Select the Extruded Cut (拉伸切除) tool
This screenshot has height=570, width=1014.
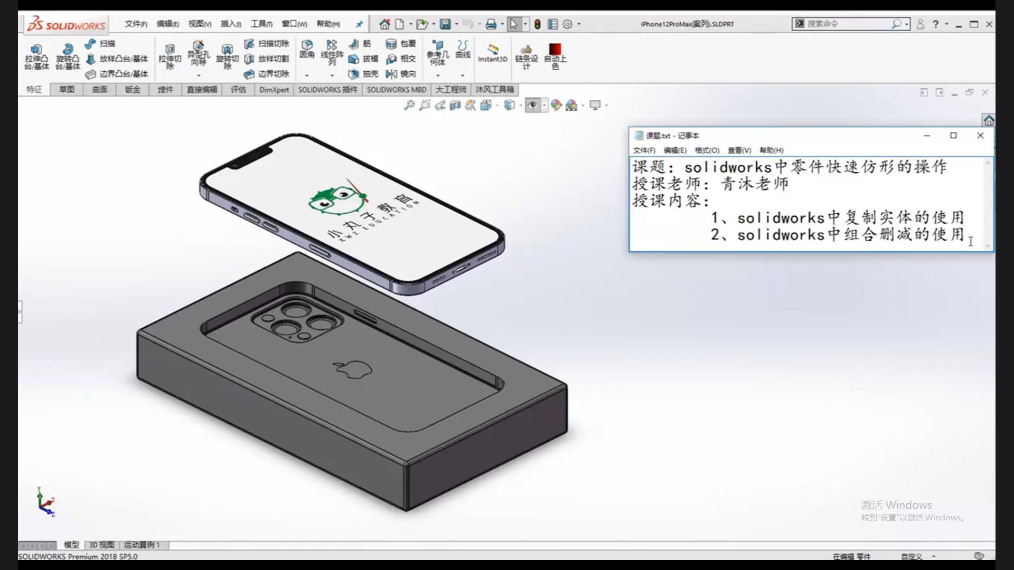(x=170, y=56)
